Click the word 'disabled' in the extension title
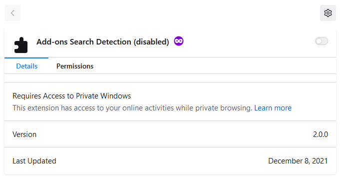347x182 pixels. click(151, 41)
